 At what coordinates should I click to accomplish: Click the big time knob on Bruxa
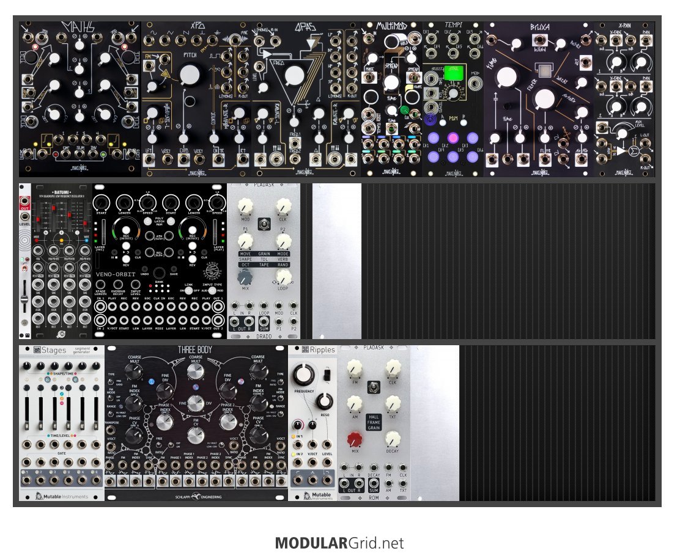click(x=507, y=77)
